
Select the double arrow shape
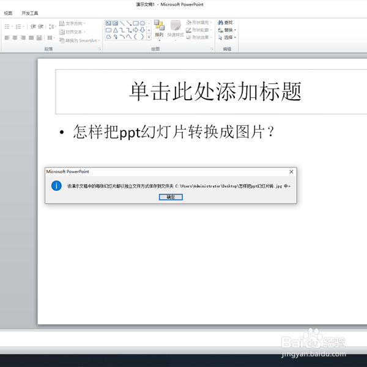pos(115,37)
